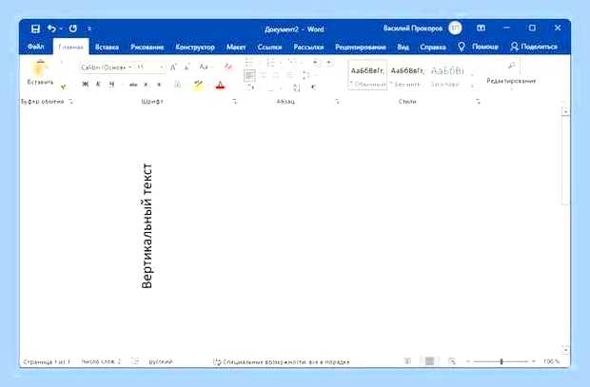Click the Sort (А-Я) icon
590x387 pixels.
[297, 88]
